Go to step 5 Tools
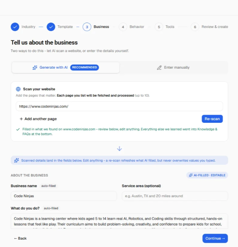Viewport: 238px width, 247px height. 159,27
